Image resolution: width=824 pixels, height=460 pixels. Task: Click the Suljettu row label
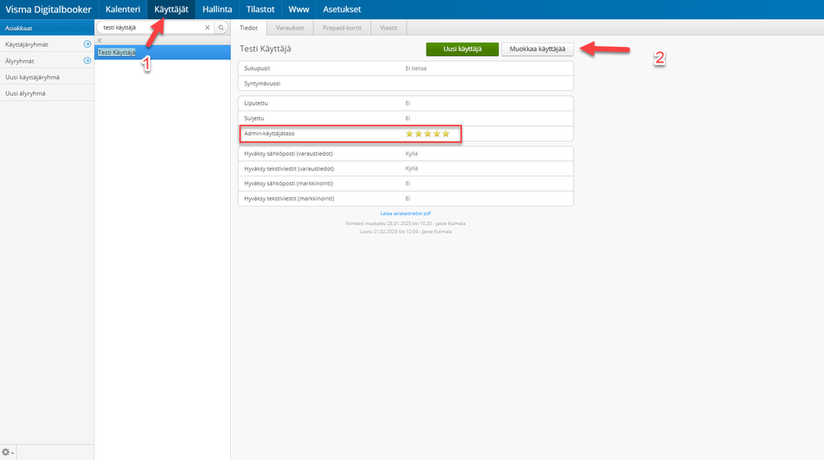click(254, 119)
